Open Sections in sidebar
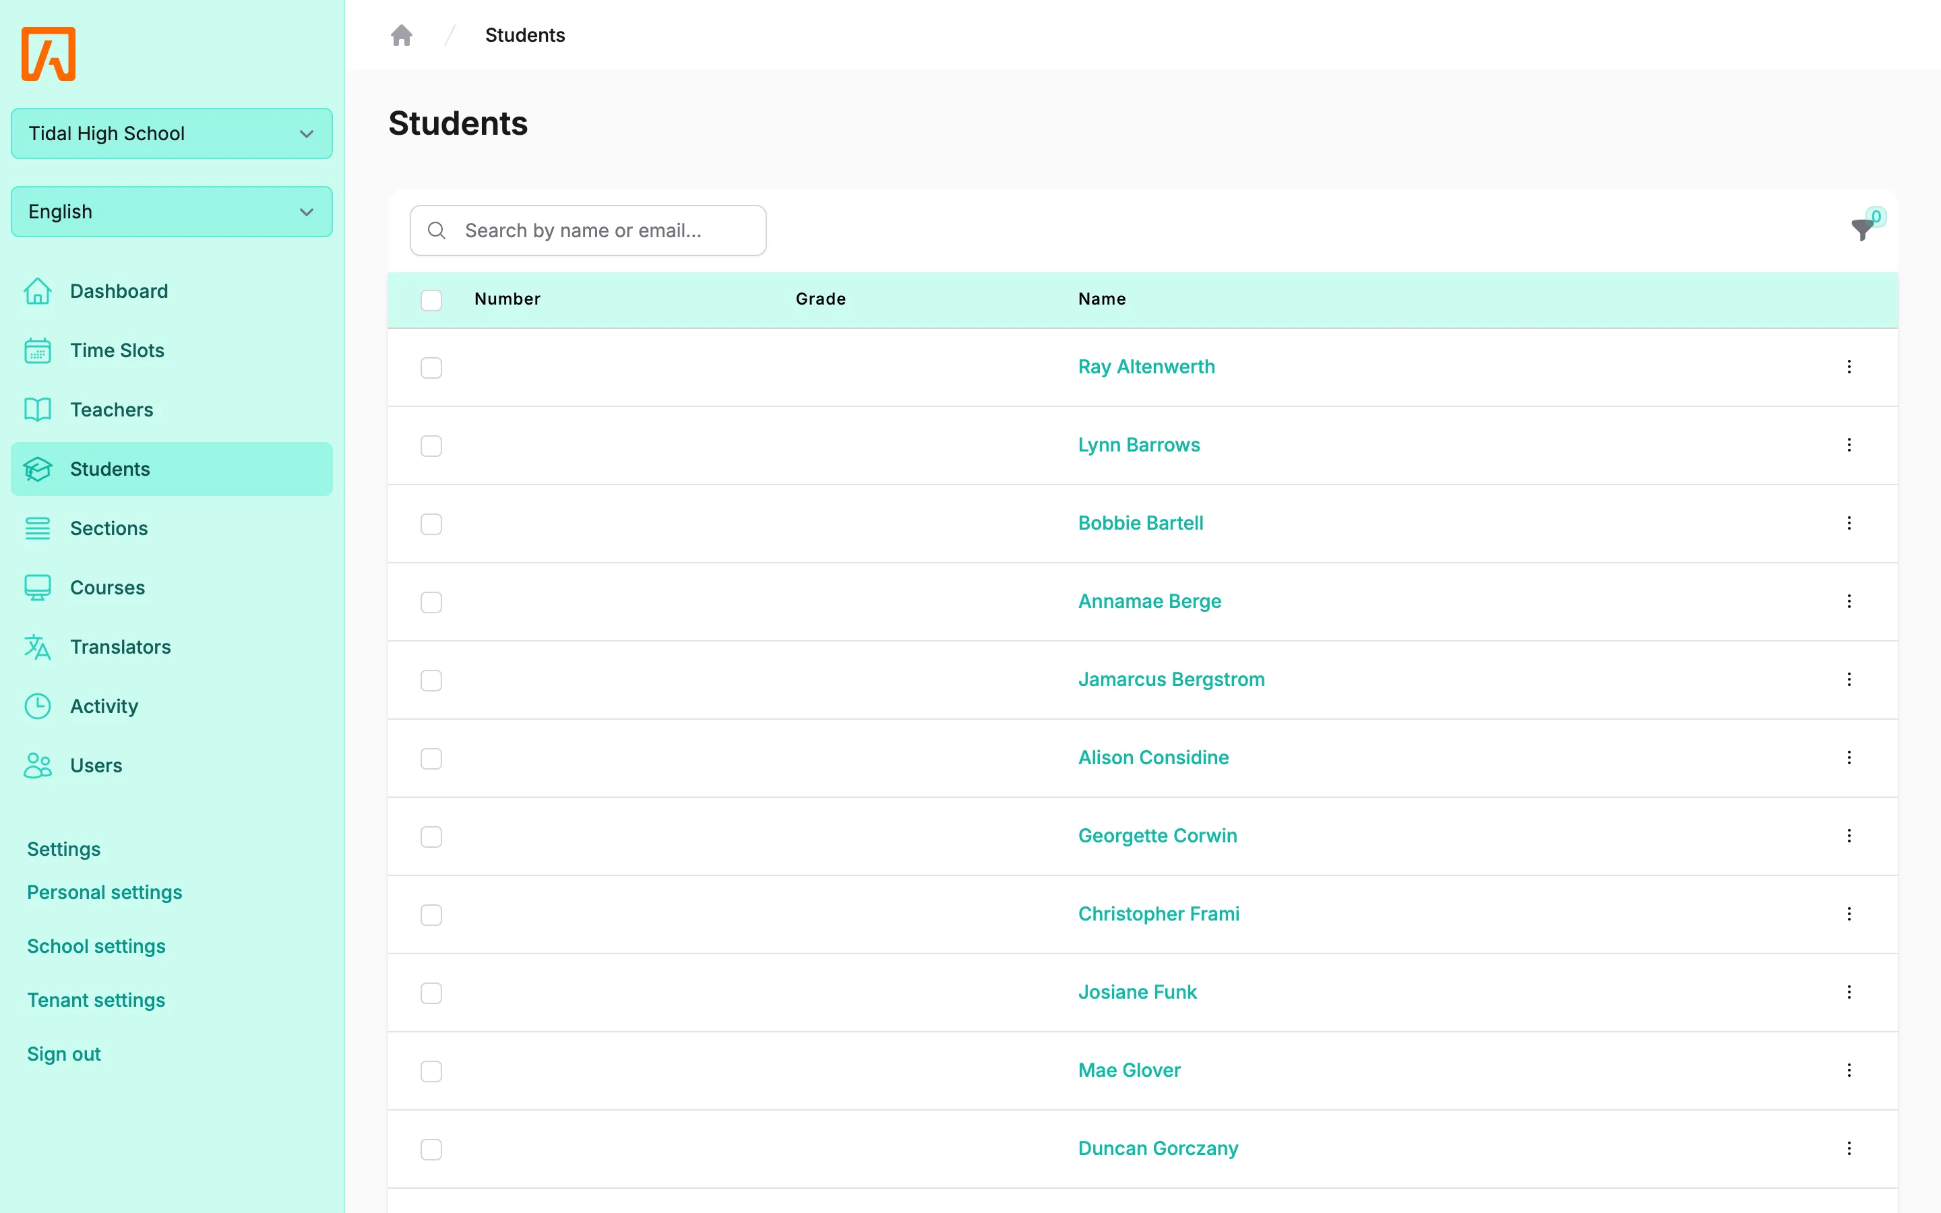 [x=172, y=529]
